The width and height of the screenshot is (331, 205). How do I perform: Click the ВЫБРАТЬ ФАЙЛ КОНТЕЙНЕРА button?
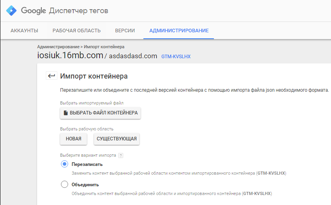(x=100, y=113)
